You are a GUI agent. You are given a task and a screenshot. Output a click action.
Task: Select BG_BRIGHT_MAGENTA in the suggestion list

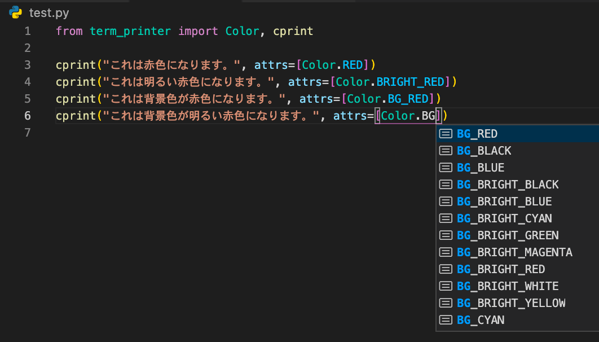coord(518,252)
